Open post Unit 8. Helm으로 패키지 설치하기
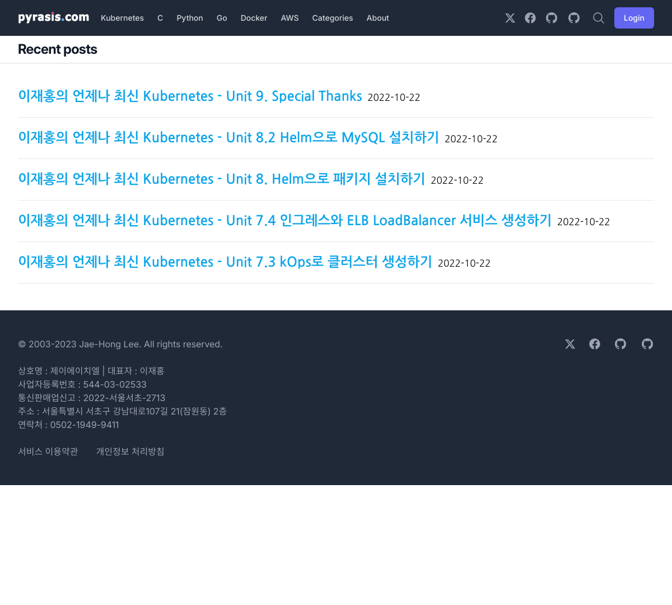This screenshot has height=605, width=672. pos(222,179)
